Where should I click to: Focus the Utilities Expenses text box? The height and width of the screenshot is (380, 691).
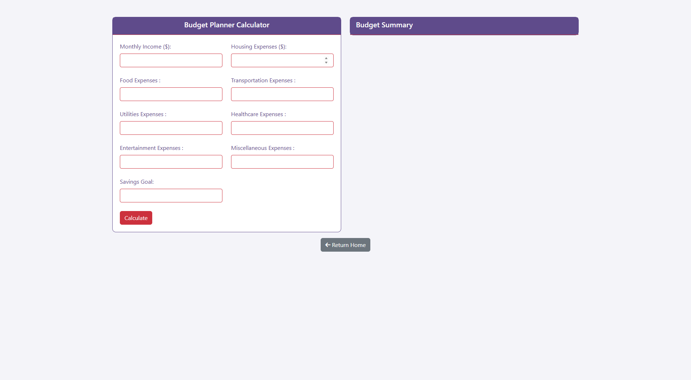pos(171,128)
